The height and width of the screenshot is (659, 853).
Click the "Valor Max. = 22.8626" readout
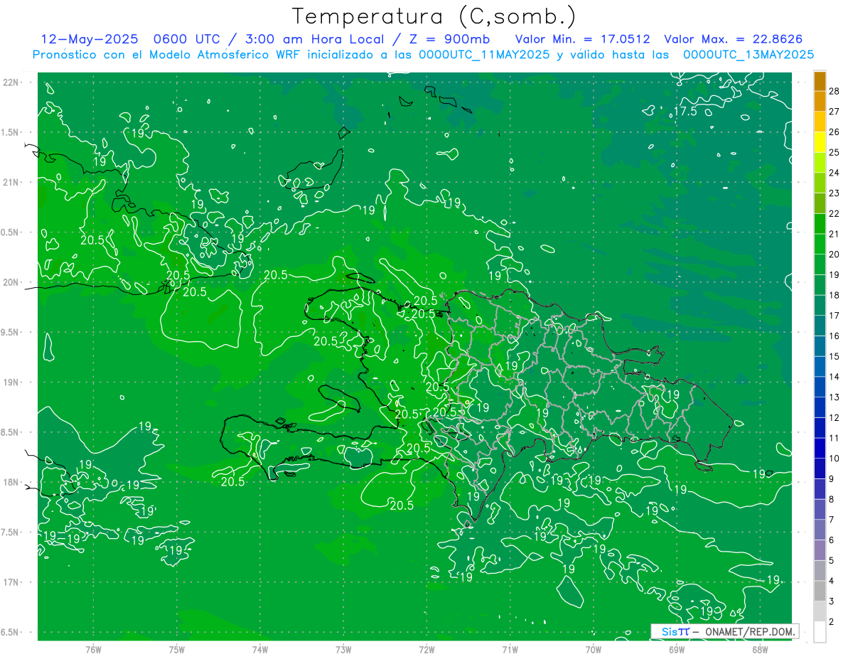pos(734,39)
